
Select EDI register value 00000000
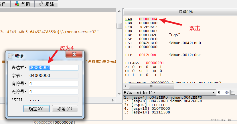point(148,47)
